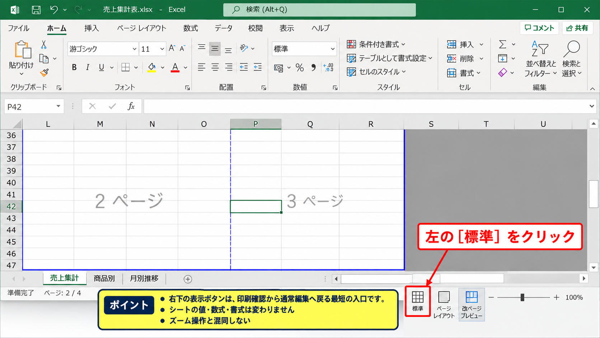This screenshot has width=600, height=338.
Task: Click the Increase Indent icon
Action: [258, 67]
